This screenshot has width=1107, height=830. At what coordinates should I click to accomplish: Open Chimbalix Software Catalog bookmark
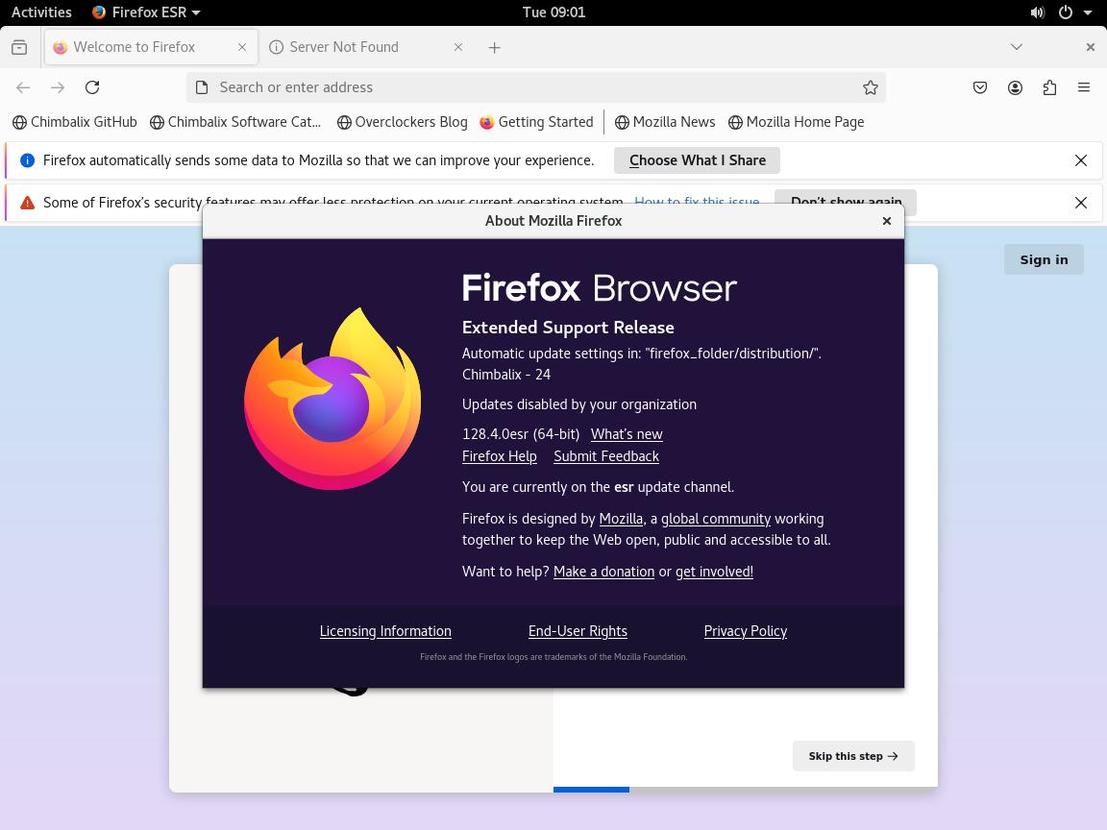pyautogui.click(x=235, y=122)
